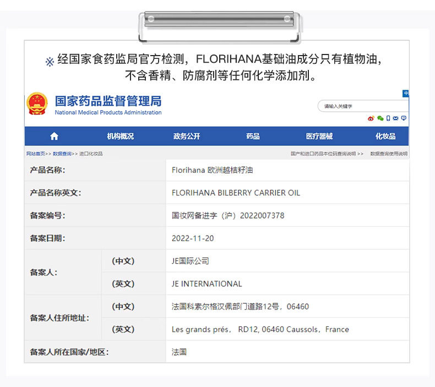Click National Medical Products Administration text

pyautogui.click(x=108, y=113)
